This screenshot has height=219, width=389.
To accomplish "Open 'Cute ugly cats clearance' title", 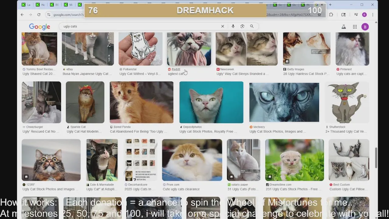I will (x=181, y=189).
